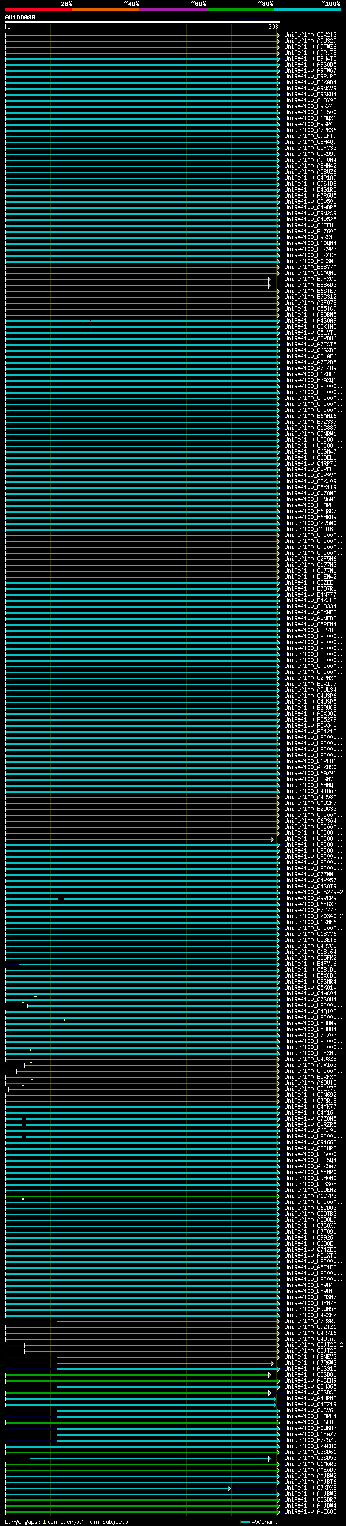Select hit UniRef100_D0EM42
The width and height of the screenshot is (346, 1526).
coord(310,577)
